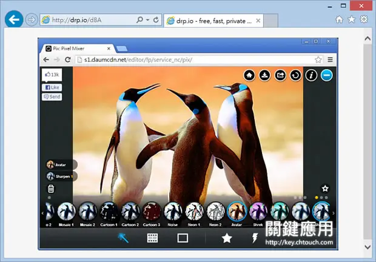Click the Send button

click(x=52, y=97)
